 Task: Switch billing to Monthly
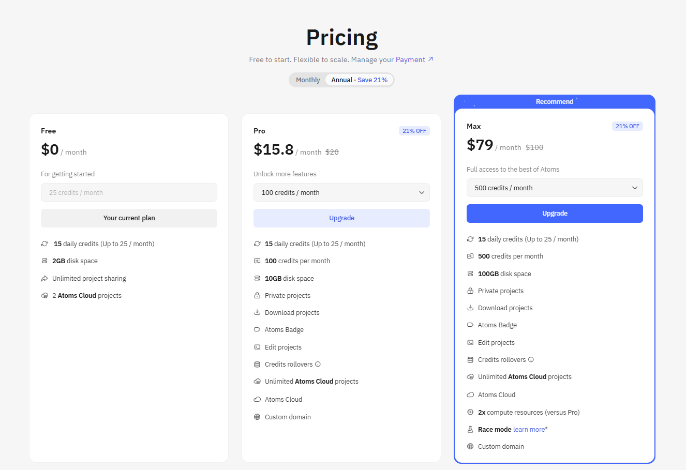[x=308, y=80]
